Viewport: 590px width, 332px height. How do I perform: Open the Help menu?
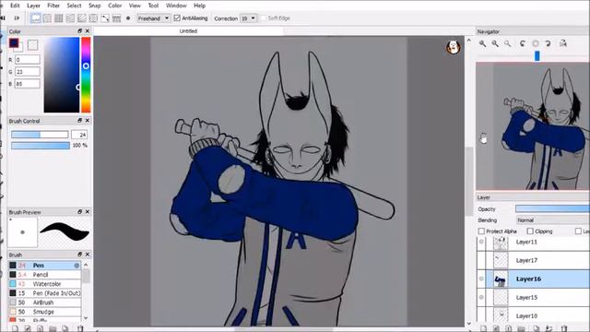199,6
